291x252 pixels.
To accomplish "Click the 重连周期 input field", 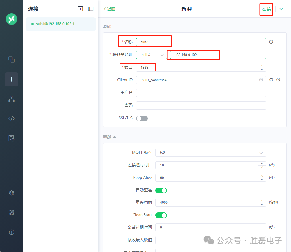I will pos(207,203).
